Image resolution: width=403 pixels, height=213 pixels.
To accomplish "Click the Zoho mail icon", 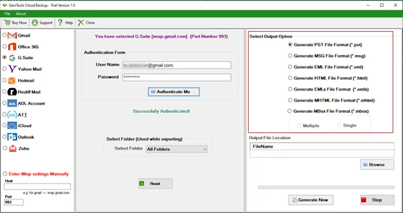I will 13,149.
